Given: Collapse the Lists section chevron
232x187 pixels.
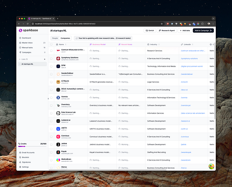Looking at the screenshot, I should [x=20, y=59].
